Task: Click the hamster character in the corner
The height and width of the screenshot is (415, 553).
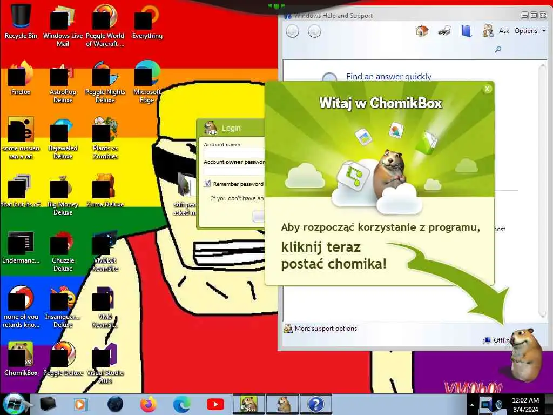Action: coord(525,354)
